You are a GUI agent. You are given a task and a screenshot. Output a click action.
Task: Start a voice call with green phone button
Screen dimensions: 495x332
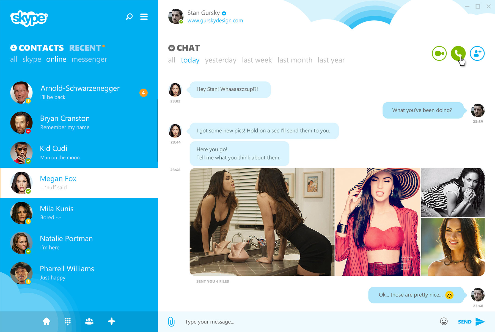[458, 53]
